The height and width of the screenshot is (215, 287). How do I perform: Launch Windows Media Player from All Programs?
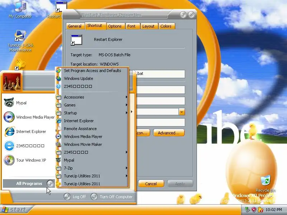tap(92, 137)
